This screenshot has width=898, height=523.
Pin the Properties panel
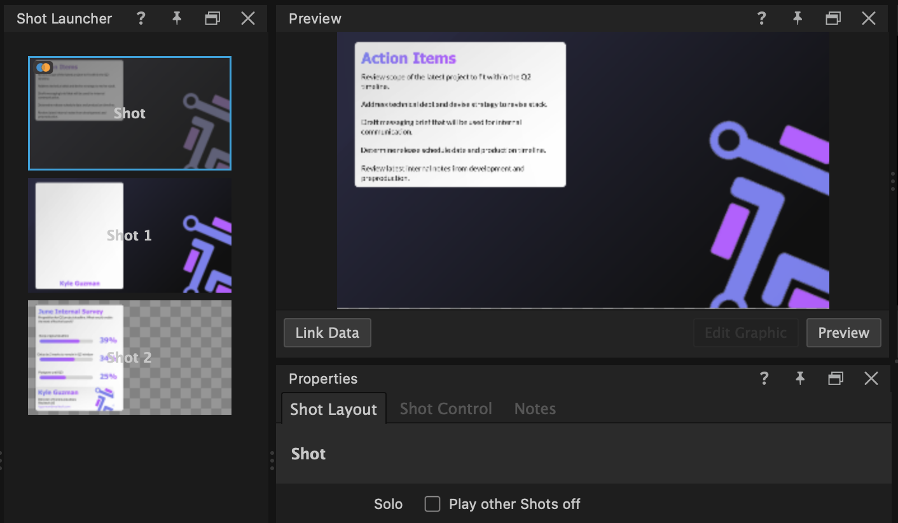coord(799,379)
